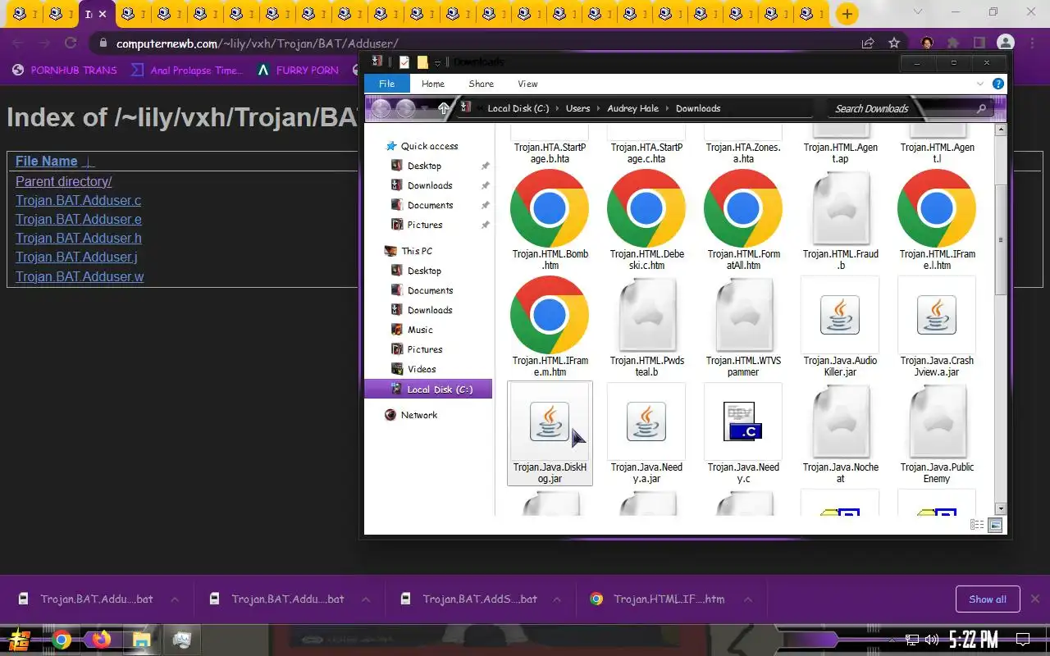Select Trojan.HTML.IFrame.m.htm file icon

(x=550, y=315)
